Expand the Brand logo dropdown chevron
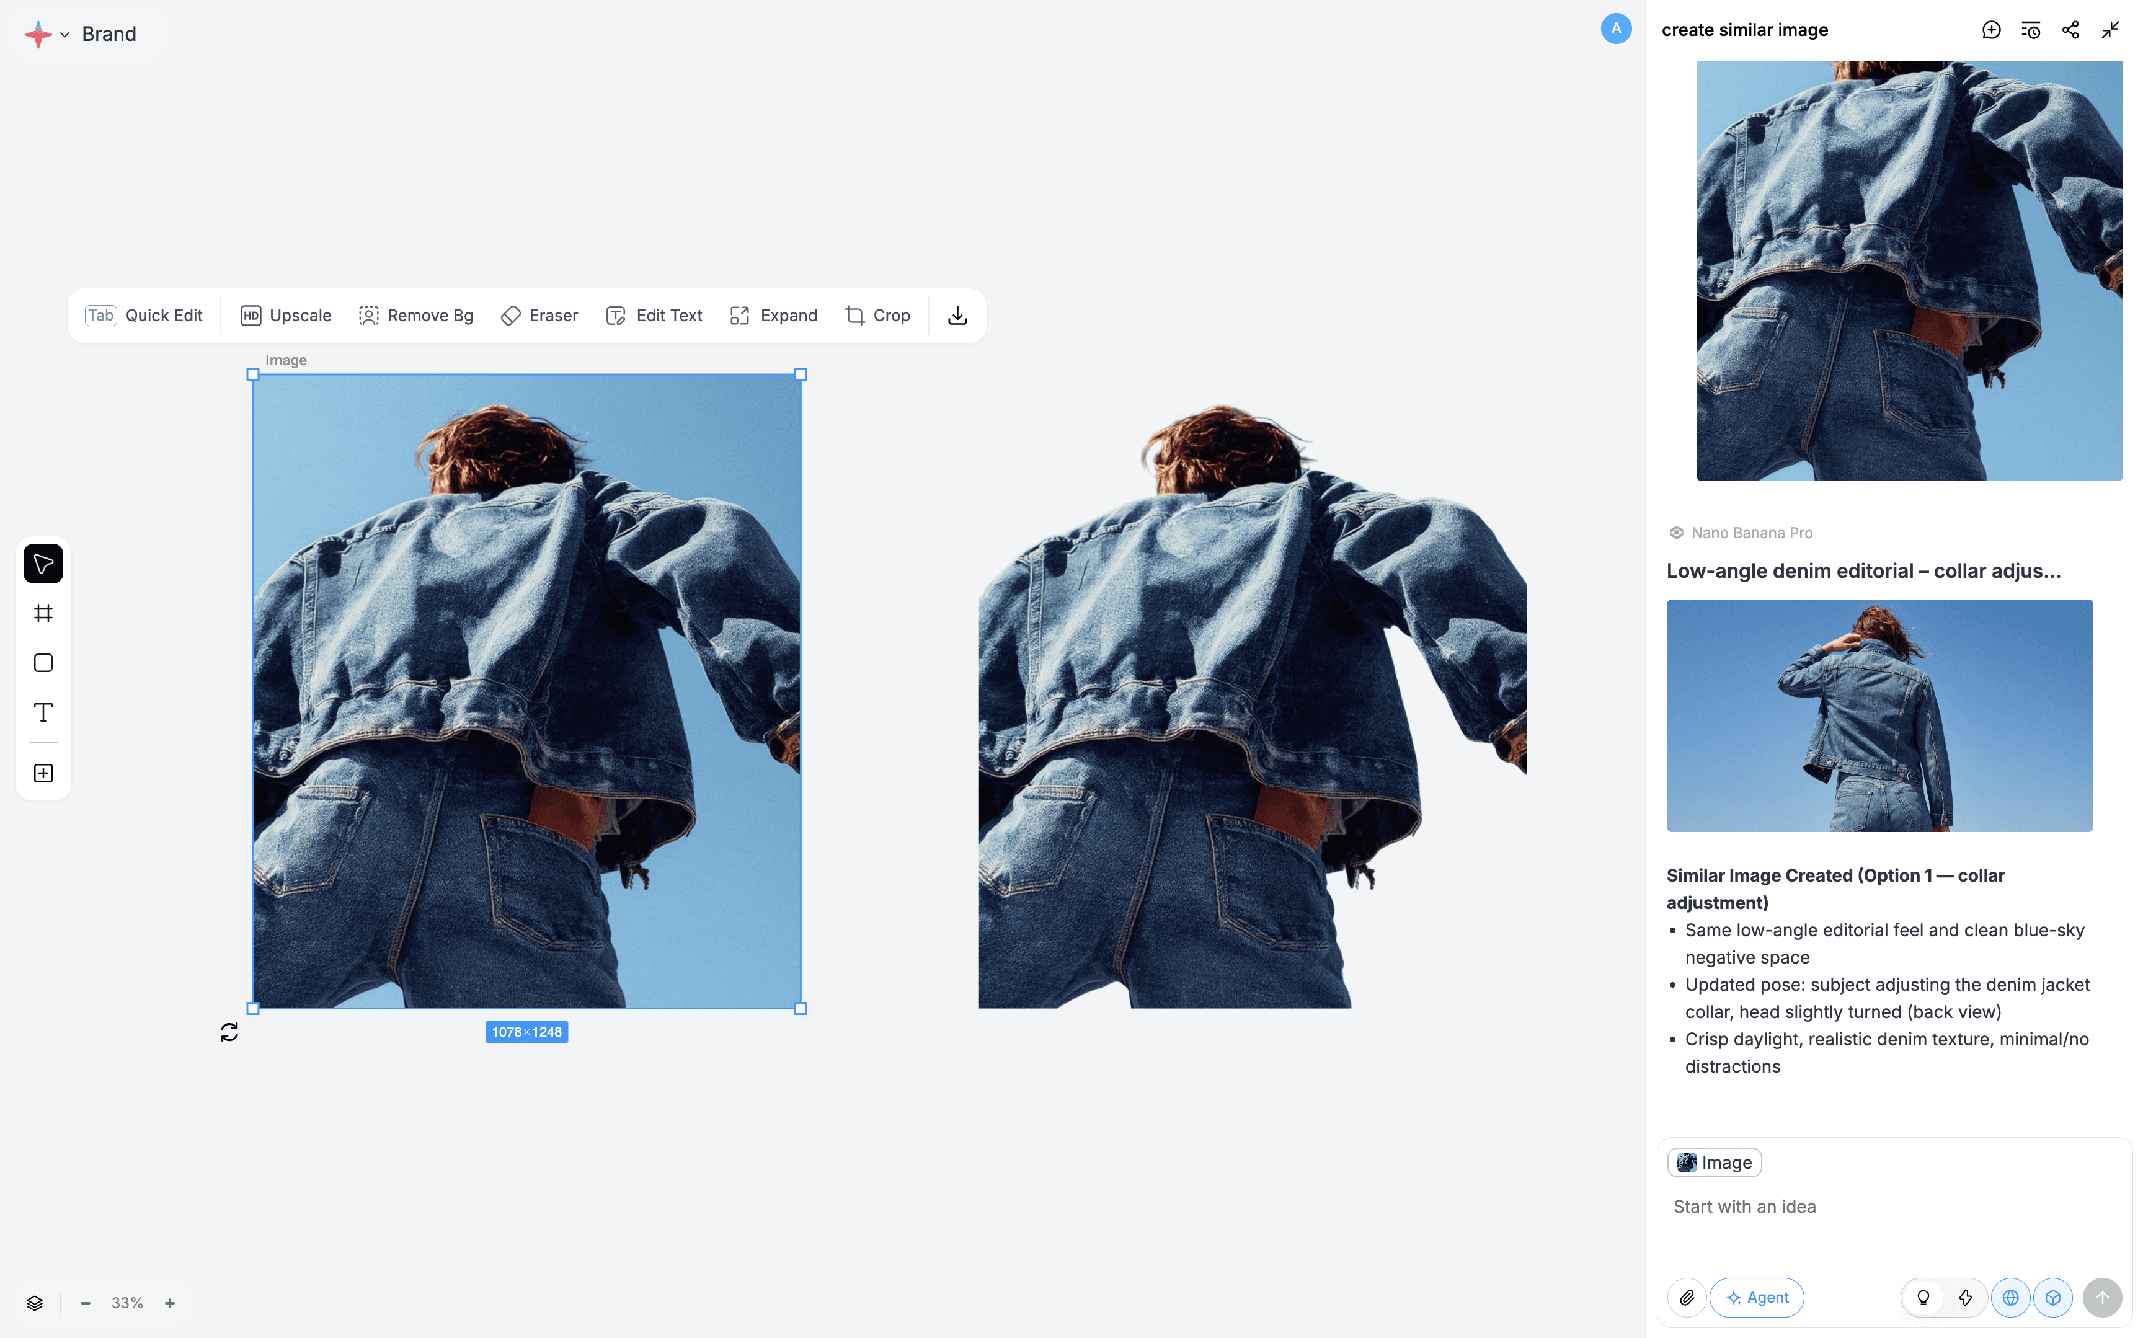The image size is (2143, 1338). (64, 35)
